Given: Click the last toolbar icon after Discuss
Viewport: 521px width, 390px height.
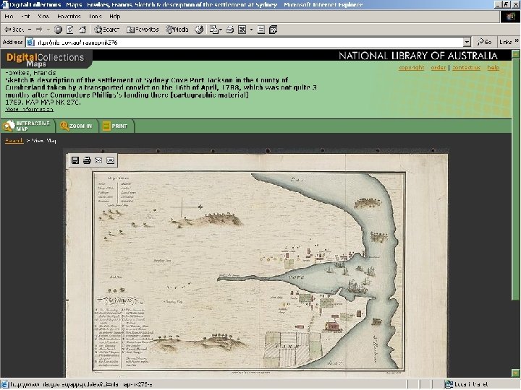Looking at the screenshot, I should (x=273, y=30).
